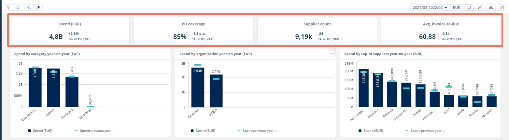Image resolution: width=509 pixels, height=140 pixels.
Task: Click the refresh data icon
Action: [x=480, y=7]
